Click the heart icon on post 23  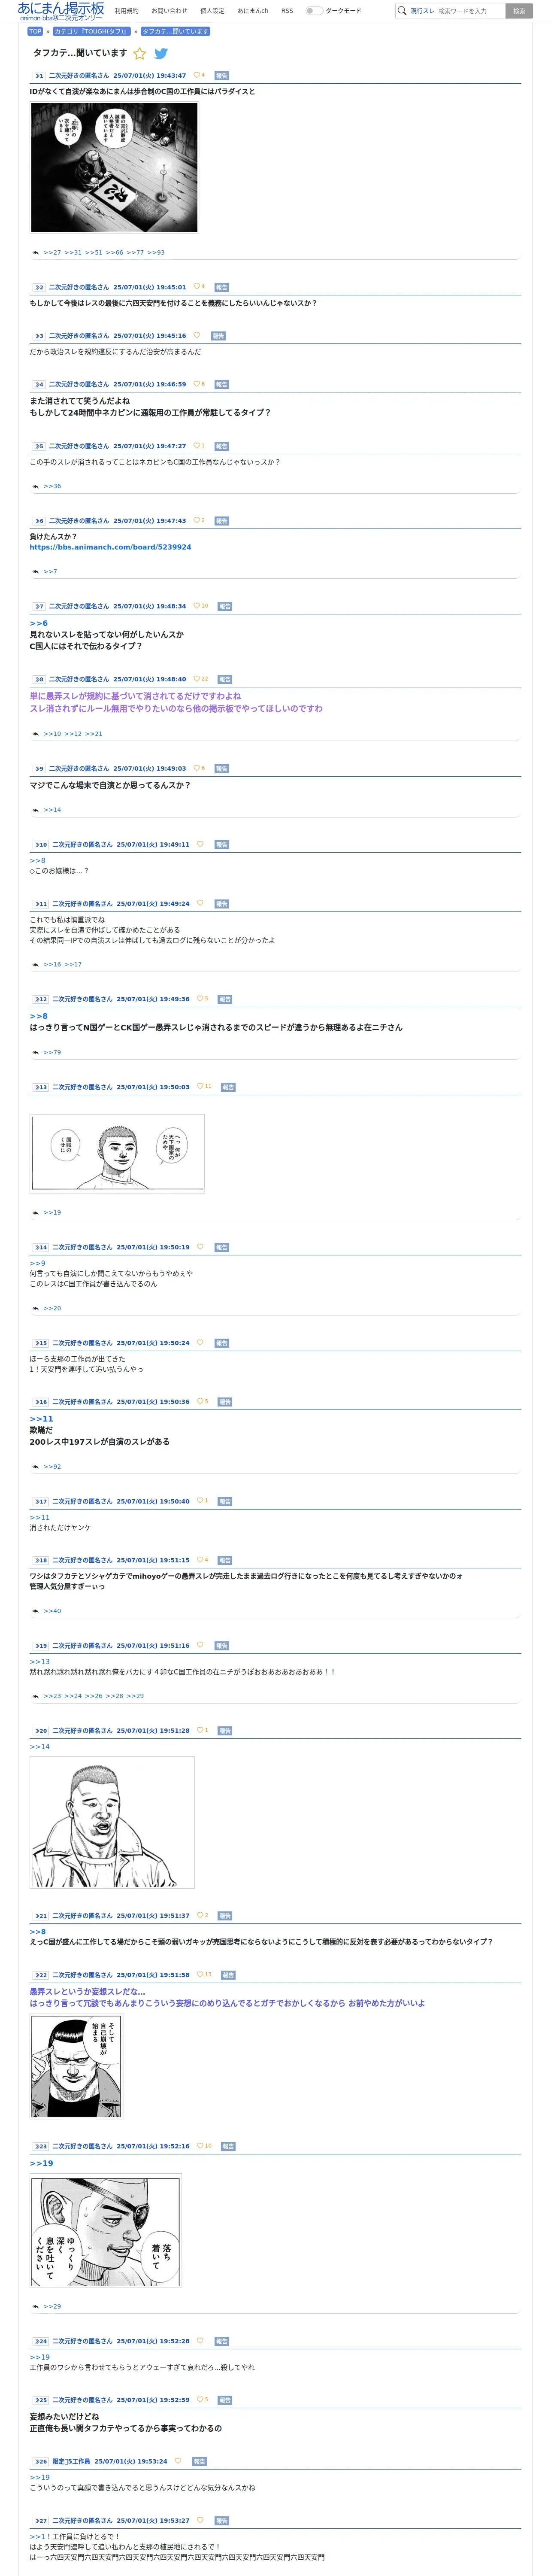coord(200,2146)
